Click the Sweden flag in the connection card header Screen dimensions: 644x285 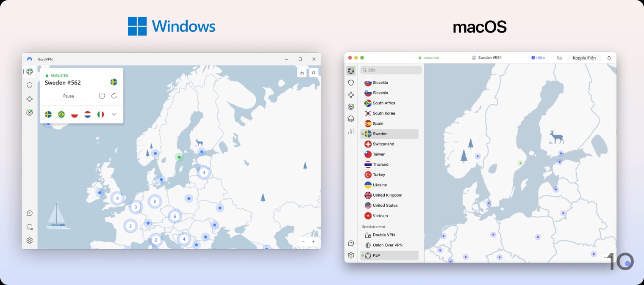pyautogui.click(x=114, y=82)
